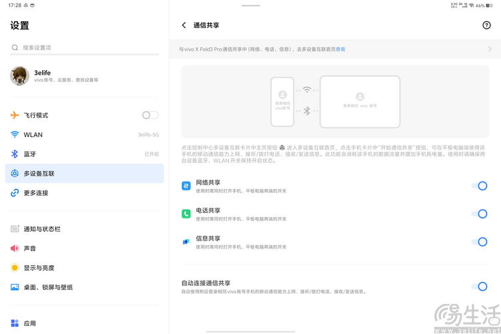Open 应用 menu item
The width and height of the screenshot is (501, 334).
coord(84,323)
